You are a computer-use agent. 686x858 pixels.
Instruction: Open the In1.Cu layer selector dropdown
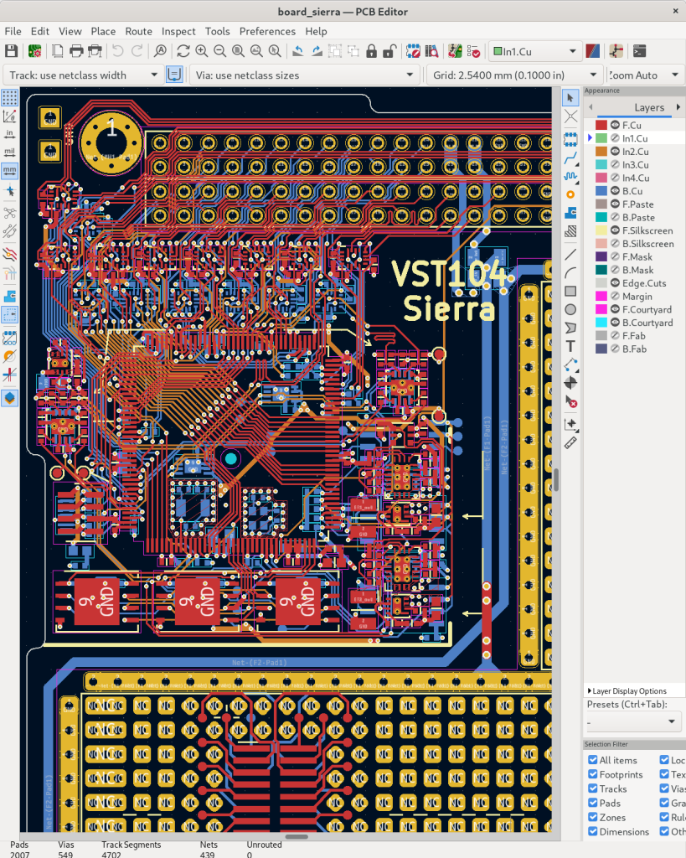pos(534,52)
